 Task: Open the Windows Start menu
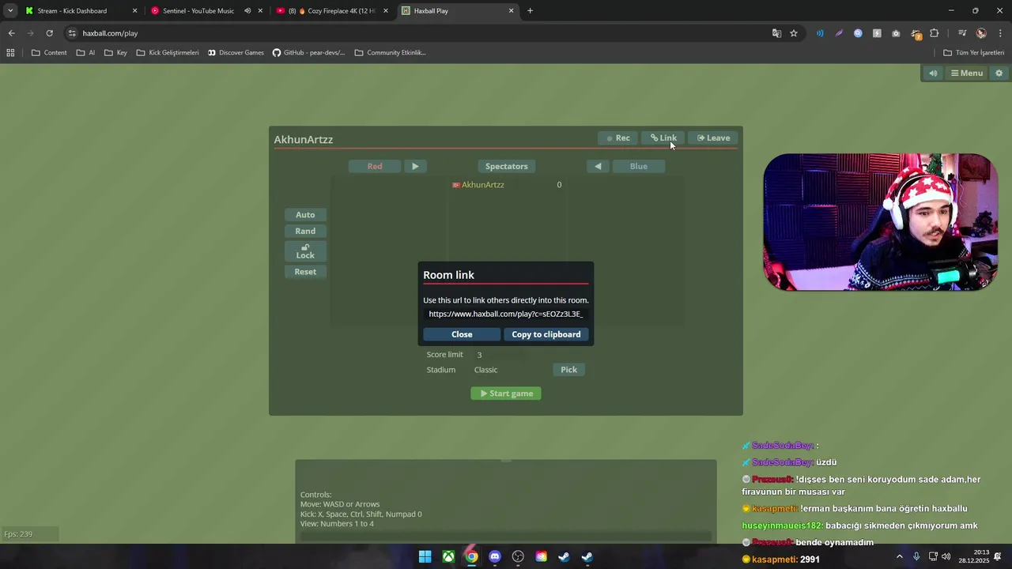[x=425, y=556]
